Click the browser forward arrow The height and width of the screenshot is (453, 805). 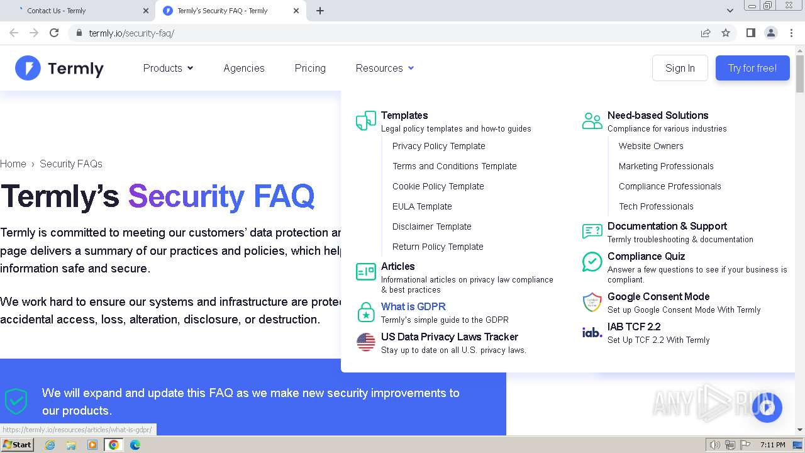(34, 33)
